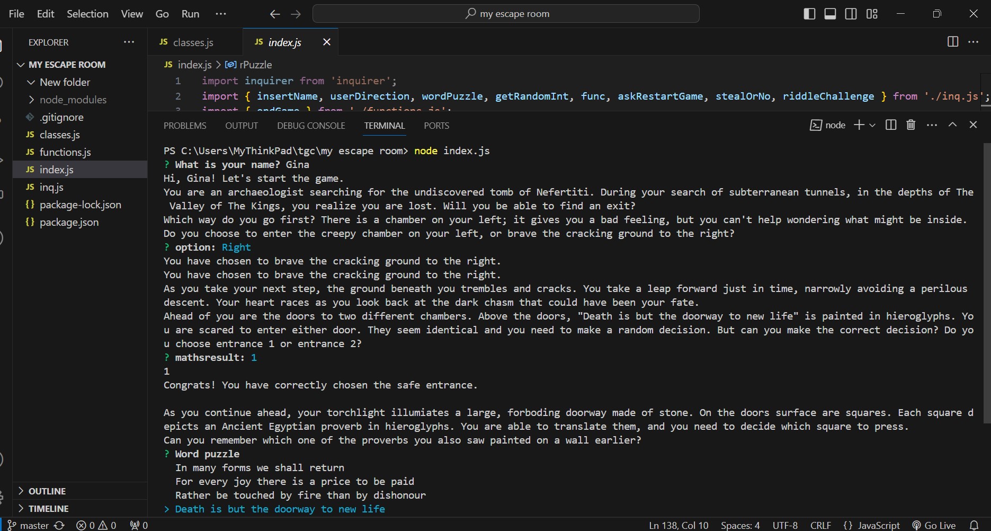The image size is (991, 531).
Task: Kill terminal with trash icon
Action: (x=911, y=125)
